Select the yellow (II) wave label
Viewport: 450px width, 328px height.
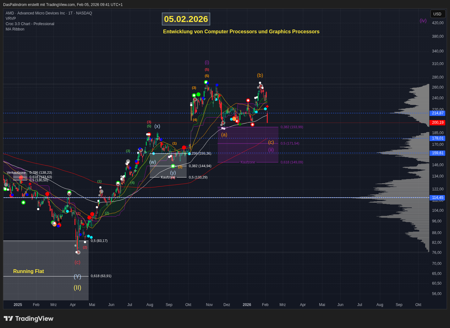(x=77, y=287)
